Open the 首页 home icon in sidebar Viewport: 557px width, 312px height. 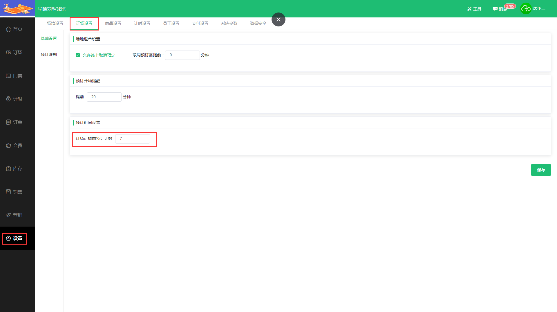8,29
